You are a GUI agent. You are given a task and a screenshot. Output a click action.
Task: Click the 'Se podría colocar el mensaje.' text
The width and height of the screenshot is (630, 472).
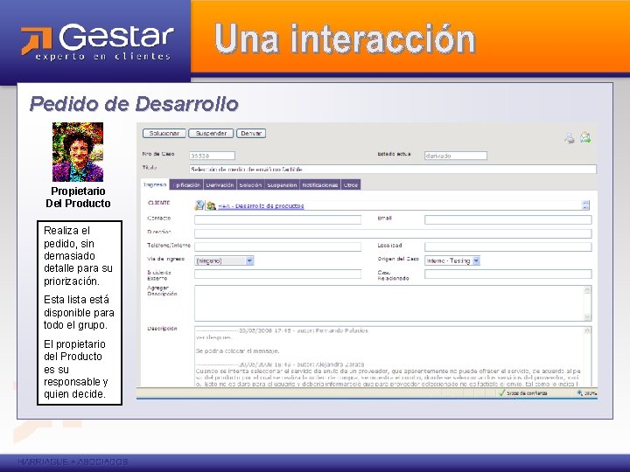point(237,351)
